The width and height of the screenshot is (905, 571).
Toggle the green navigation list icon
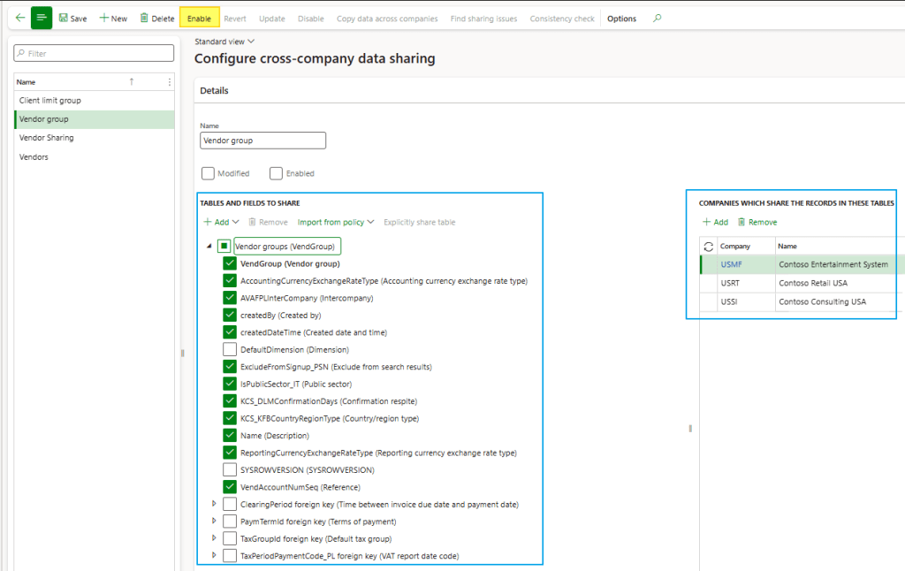pos(42,18)
